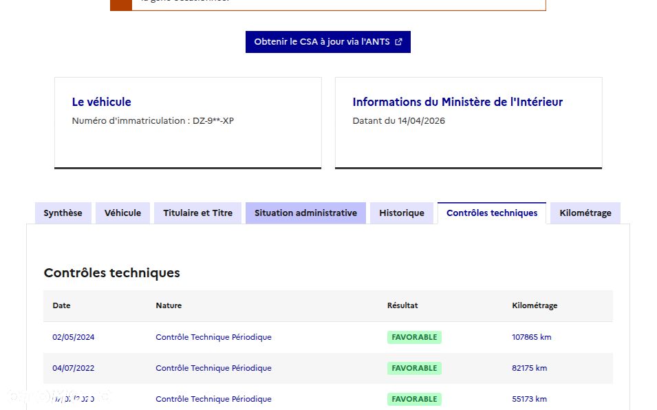Click the Informations du Ministère de l'Intérieur heading
Image resolution: width=657 pixels, height=410 pixels.
[457, 102]
